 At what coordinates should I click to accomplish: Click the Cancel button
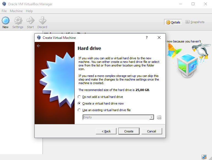tap(151, 131)
